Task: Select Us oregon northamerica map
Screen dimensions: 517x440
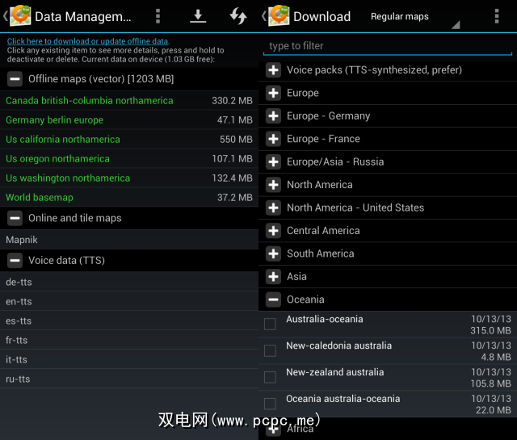Action: (x=129, y=159)
